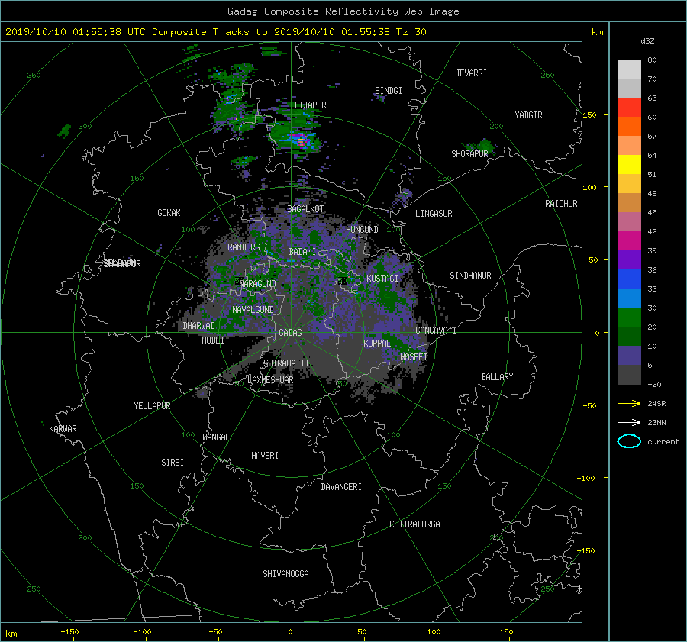Screen dimensions: 687x642
Task: Click the GOKAK city label
Action: [x=169, y=213]
